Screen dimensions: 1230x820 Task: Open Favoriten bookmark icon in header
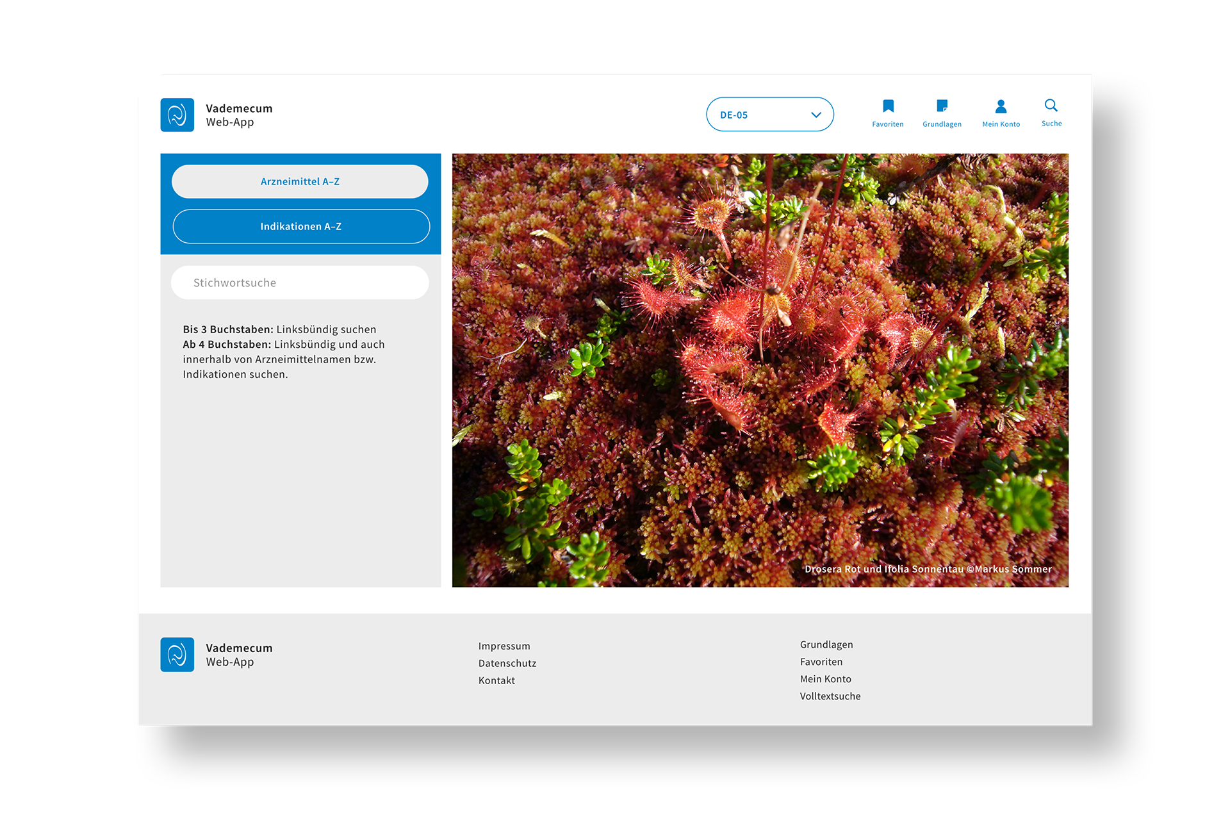888,106
